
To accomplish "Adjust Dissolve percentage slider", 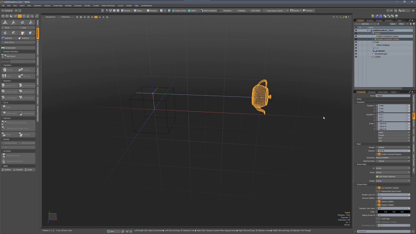I will 394,151.
